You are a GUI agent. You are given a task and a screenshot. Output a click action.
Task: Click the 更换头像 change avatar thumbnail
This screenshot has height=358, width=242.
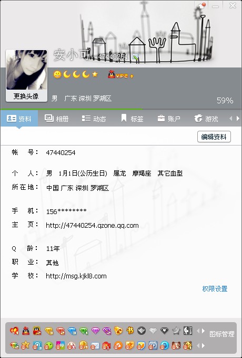click(x=26, y=76)
